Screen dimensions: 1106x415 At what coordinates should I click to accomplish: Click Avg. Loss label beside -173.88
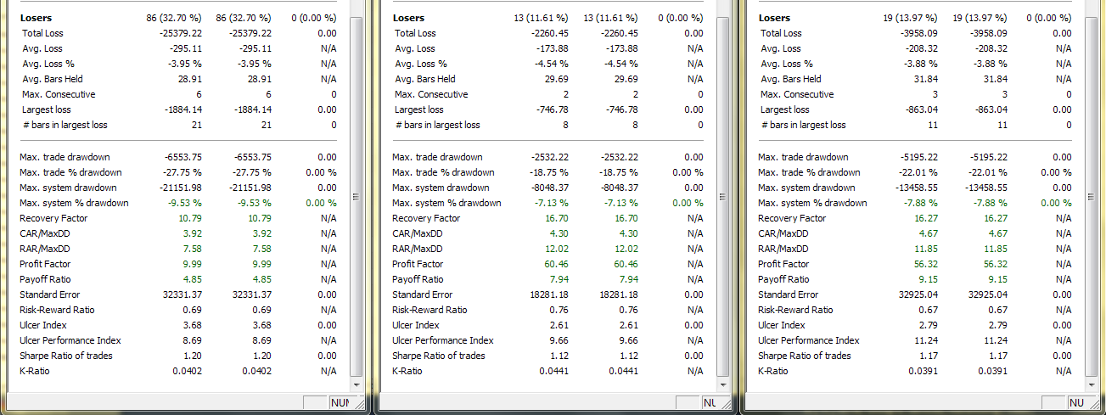point(416,48)
